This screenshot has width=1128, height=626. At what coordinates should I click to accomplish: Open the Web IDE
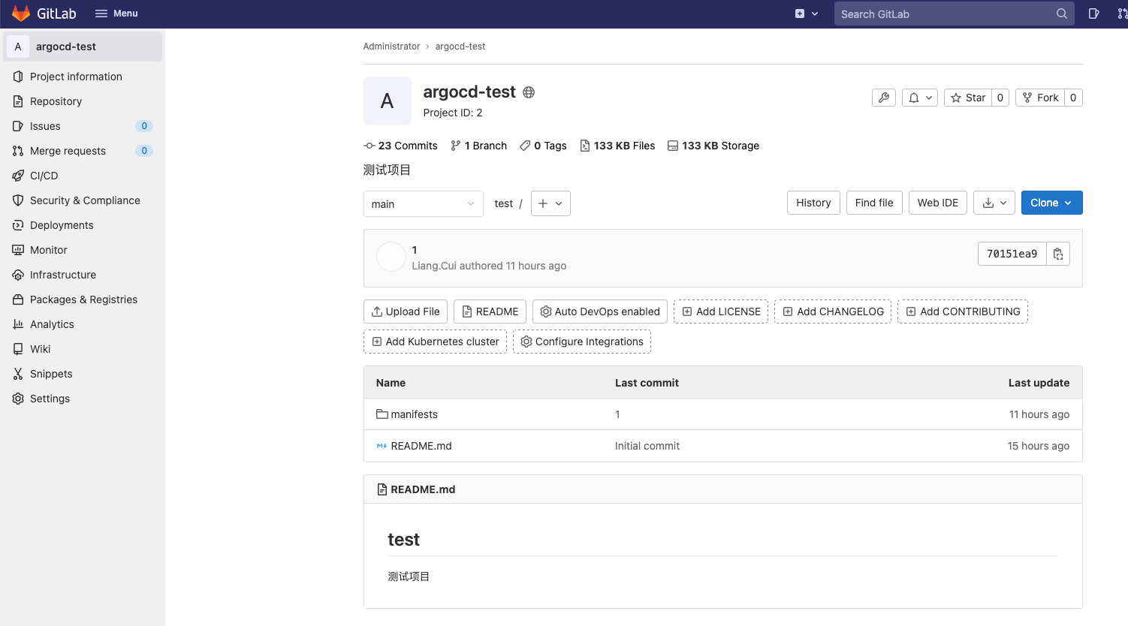tap(937, 203)
